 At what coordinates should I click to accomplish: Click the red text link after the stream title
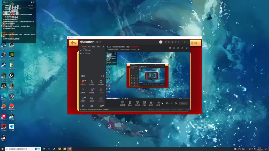pos(135,47)
